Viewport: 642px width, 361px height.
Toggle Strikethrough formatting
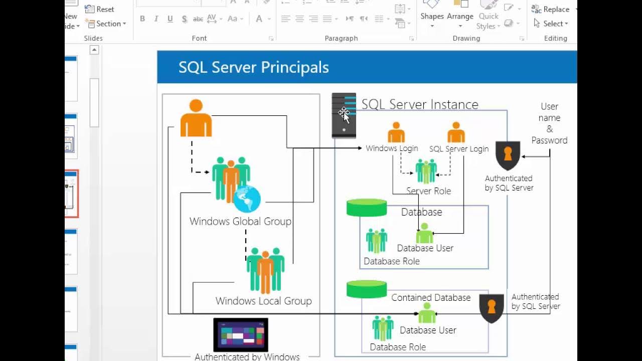(x=198, y=19)
